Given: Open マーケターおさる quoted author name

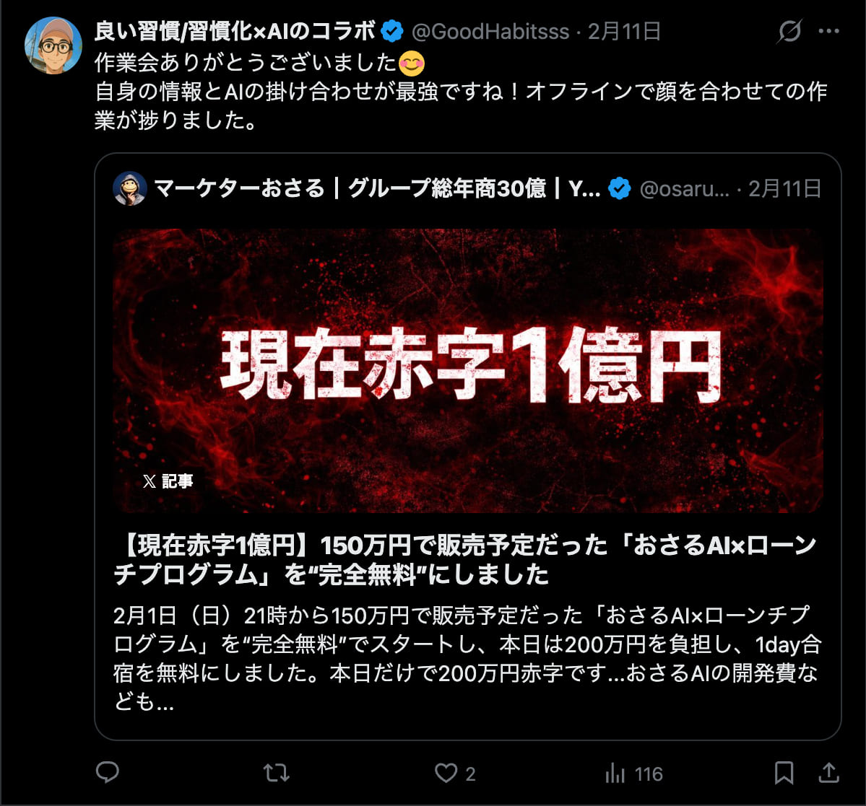Looking at the screenshot, I should [x=377, y=188].
